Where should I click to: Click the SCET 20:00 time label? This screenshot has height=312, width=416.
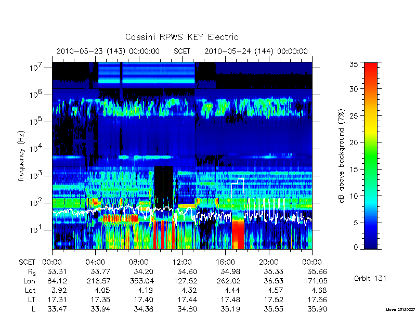tap(269, 263)
